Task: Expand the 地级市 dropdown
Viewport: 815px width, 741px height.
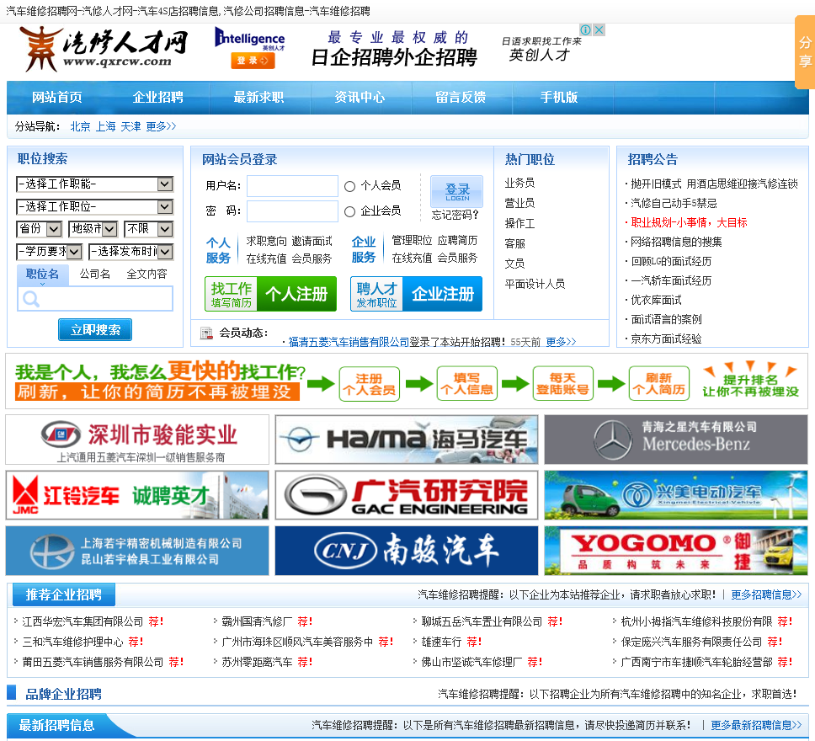Action: tap(93, 229)
